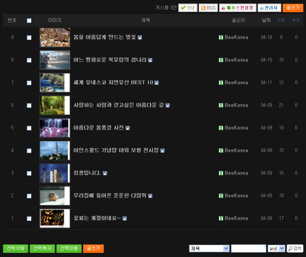Click the save icon beside 아름다운 봄풍경 사진

(127, 128)
